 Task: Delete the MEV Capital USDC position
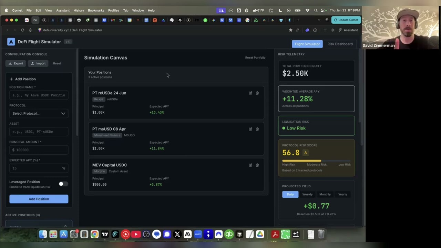[x=257, y=165]
